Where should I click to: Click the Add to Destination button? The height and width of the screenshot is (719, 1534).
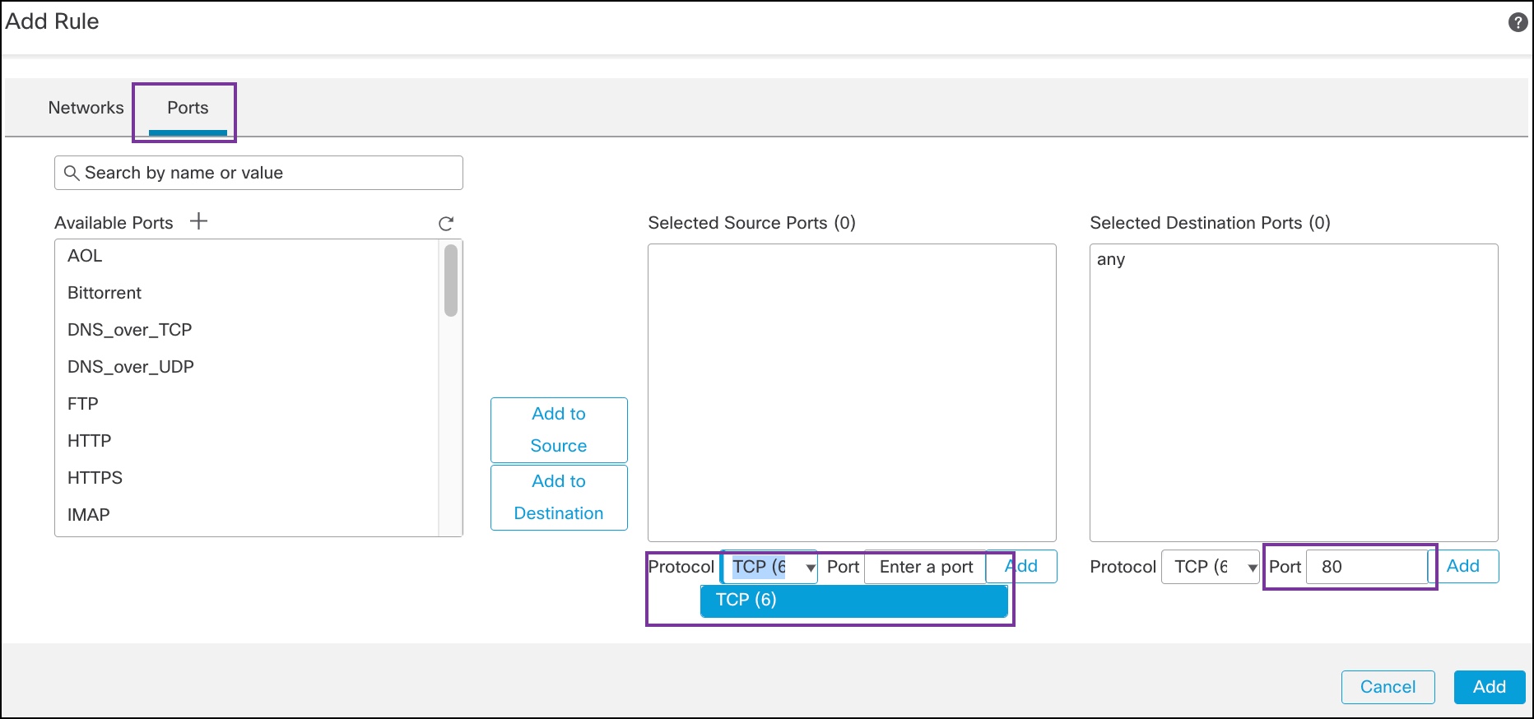(559, 497)
